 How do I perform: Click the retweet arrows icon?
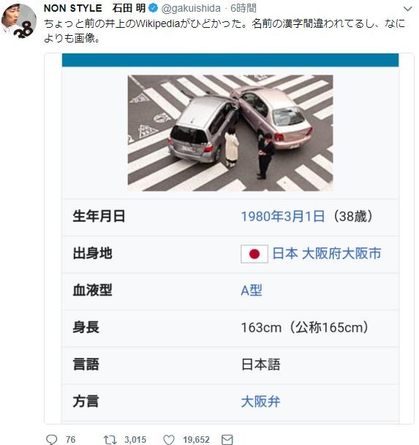[x=110, y=440]
